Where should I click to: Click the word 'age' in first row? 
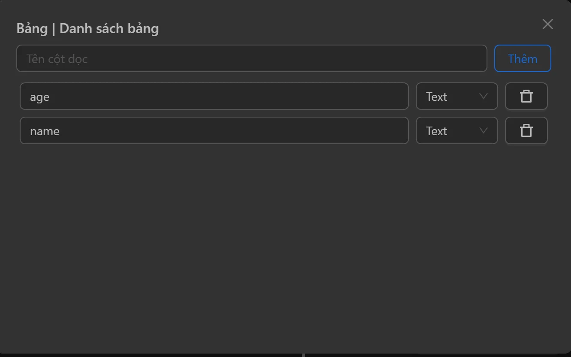point(39,97)
